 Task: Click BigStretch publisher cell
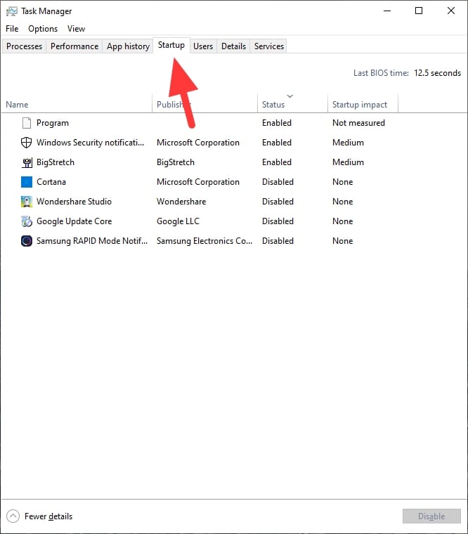[x=176, y=162]
